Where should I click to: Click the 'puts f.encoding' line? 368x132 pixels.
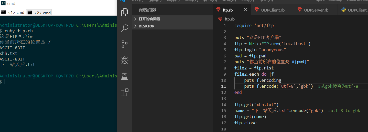(263, 80)
